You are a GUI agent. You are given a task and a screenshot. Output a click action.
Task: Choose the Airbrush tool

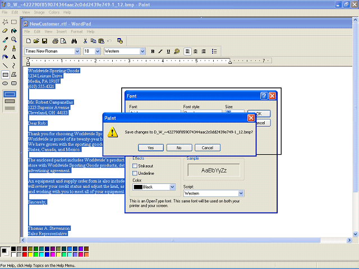(x=5, y=57)
